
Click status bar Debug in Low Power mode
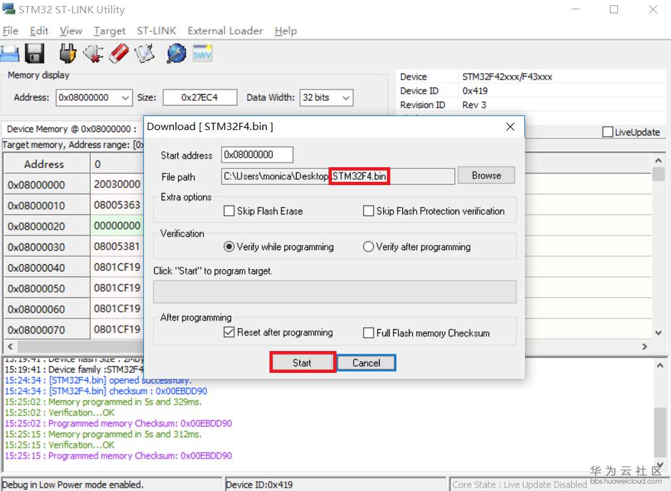[x=73, y=484]
